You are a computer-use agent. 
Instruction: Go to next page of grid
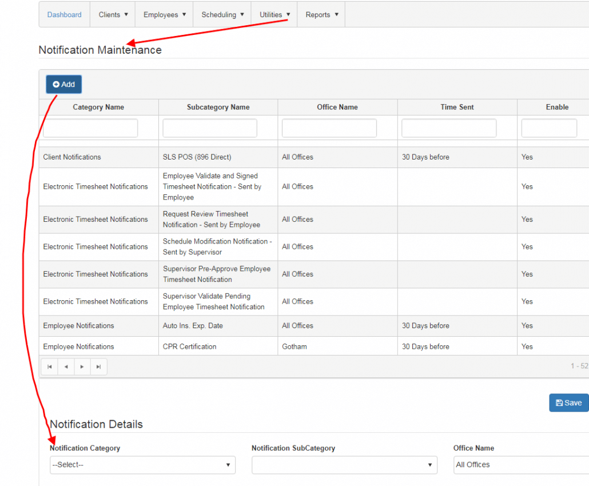click(x=82, y=367)
